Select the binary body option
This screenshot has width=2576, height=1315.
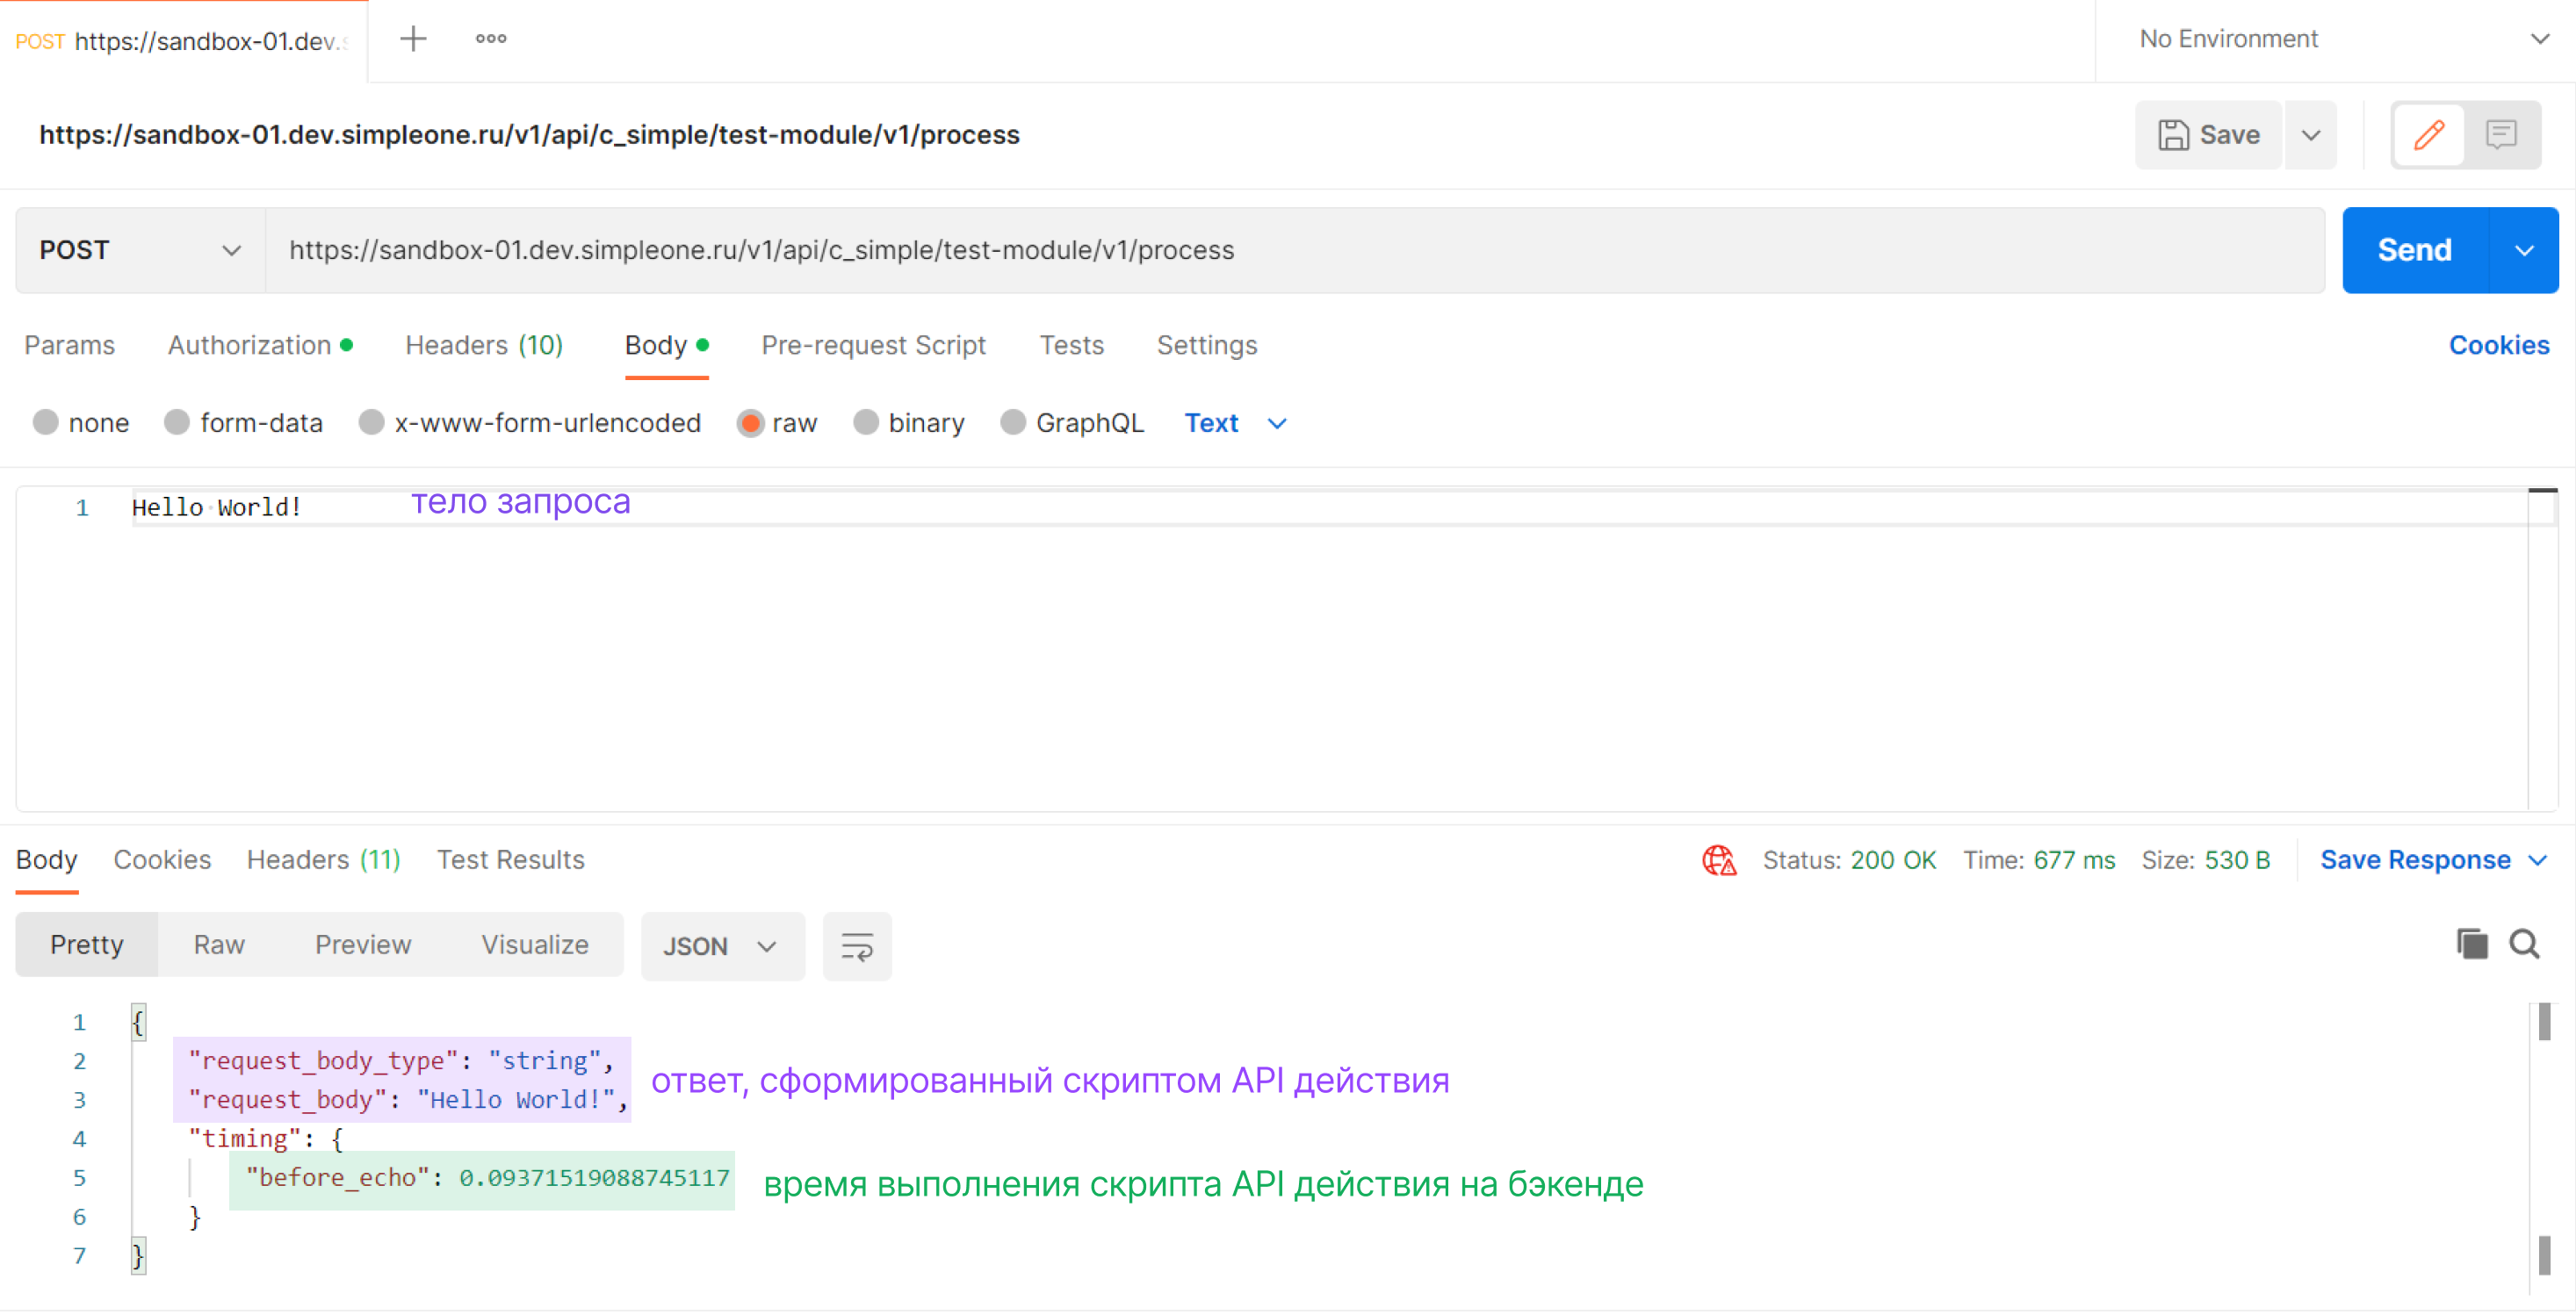pos(866,423)
